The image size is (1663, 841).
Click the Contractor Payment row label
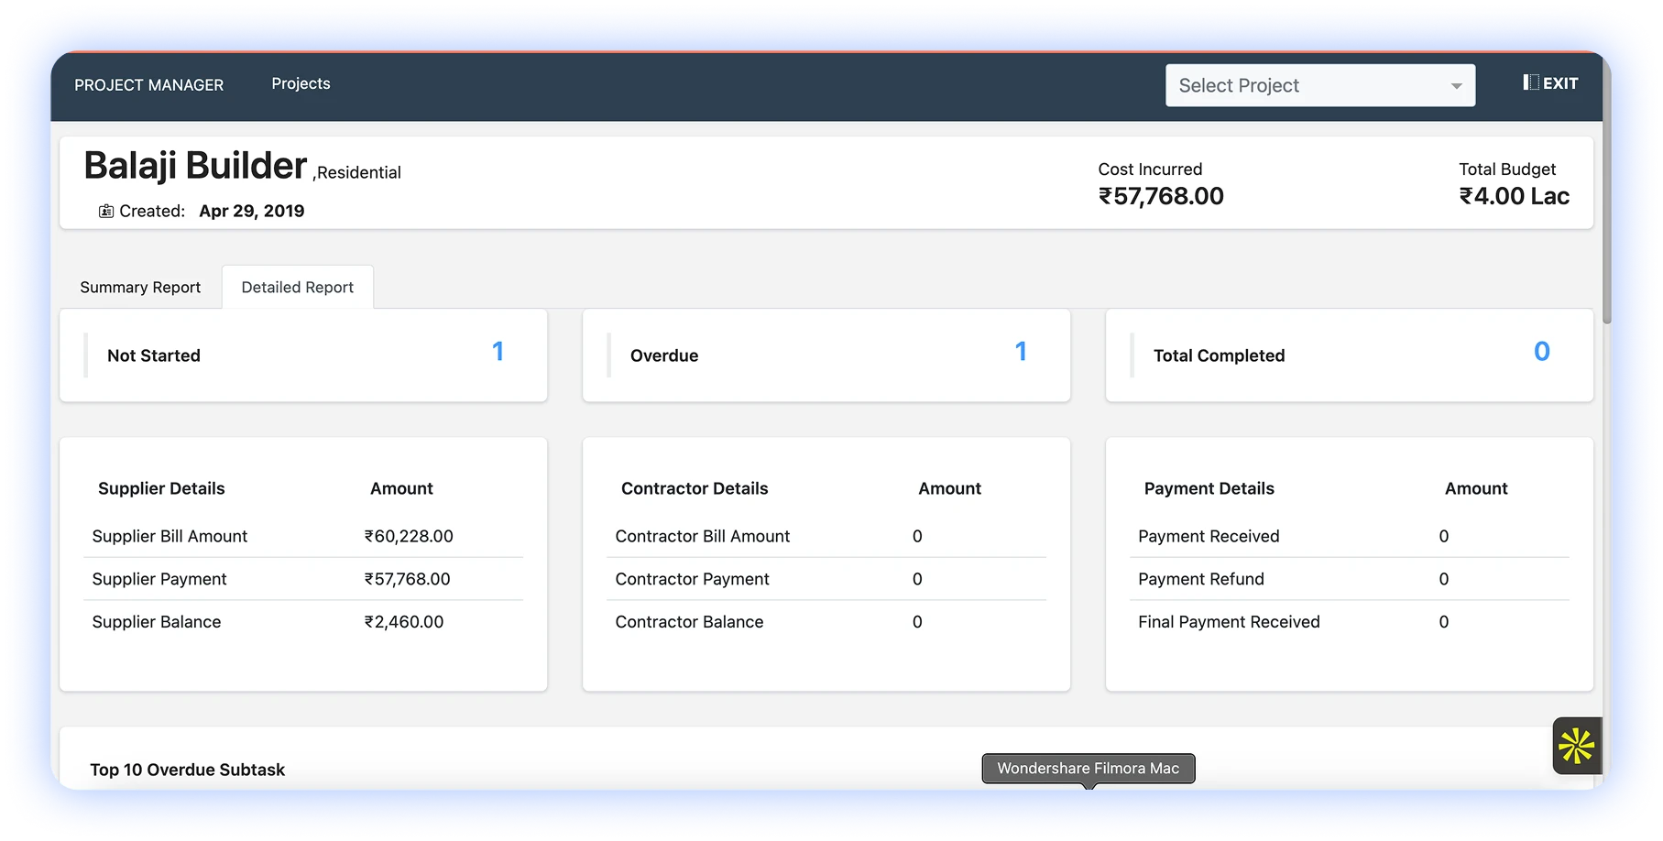pos(692,579)
